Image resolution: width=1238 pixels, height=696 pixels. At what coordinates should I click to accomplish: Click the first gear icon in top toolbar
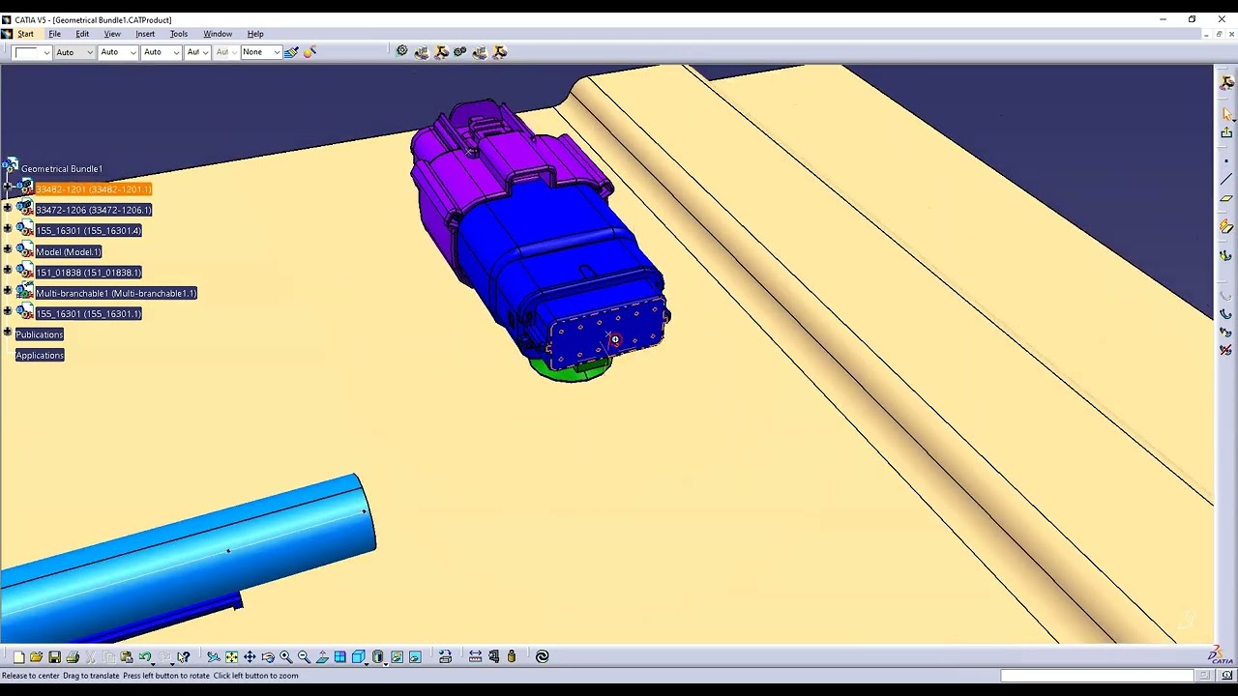point(402,52)
